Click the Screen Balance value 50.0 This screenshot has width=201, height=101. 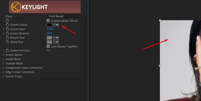coord(49,33)
